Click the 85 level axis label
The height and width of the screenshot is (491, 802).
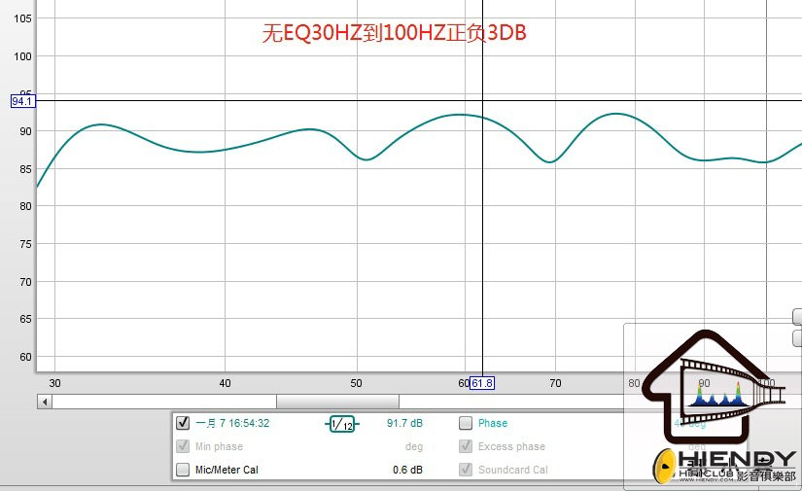pos(25,169)
